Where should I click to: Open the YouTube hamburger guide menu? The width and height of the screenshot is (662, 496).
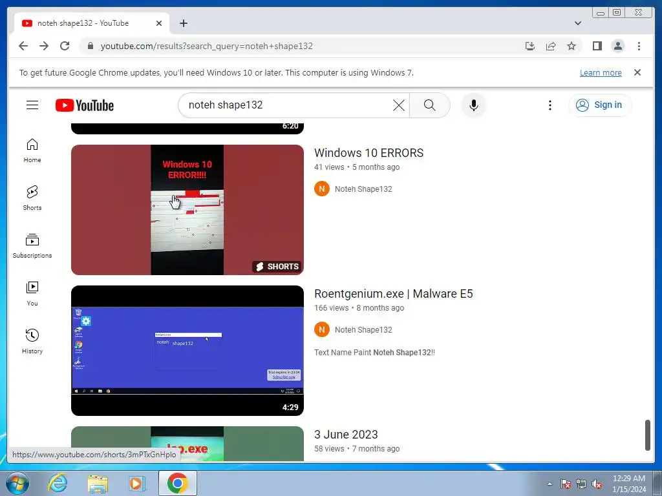click(32, 105)
